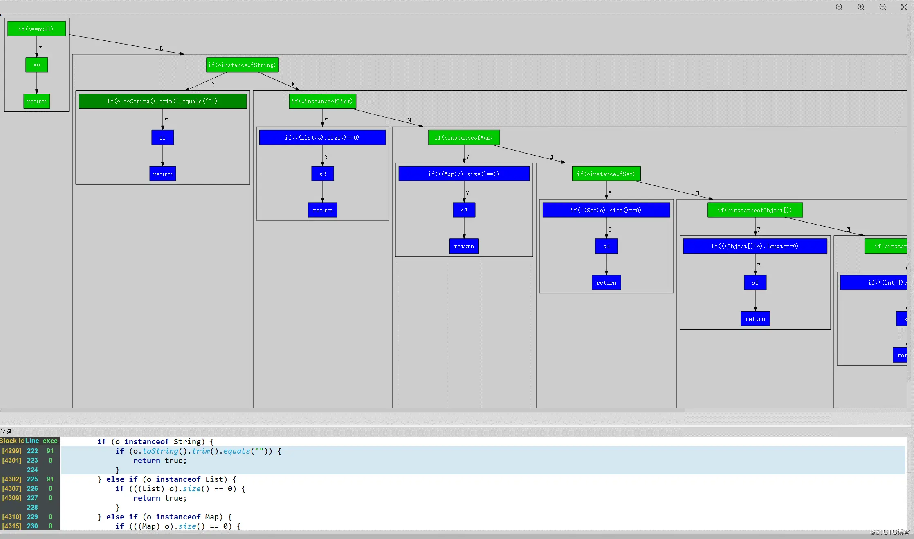The image size is (914, 539).
Task: Select the if(oinstanceofMap) node
Action: [464, 138]
